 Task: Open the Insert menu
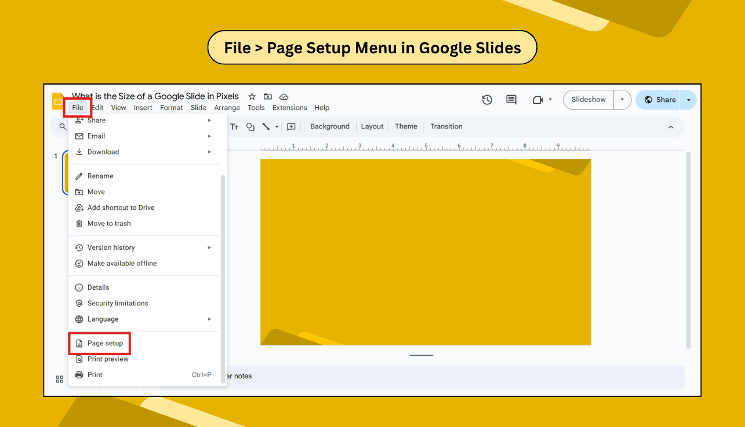click(143, 107)
